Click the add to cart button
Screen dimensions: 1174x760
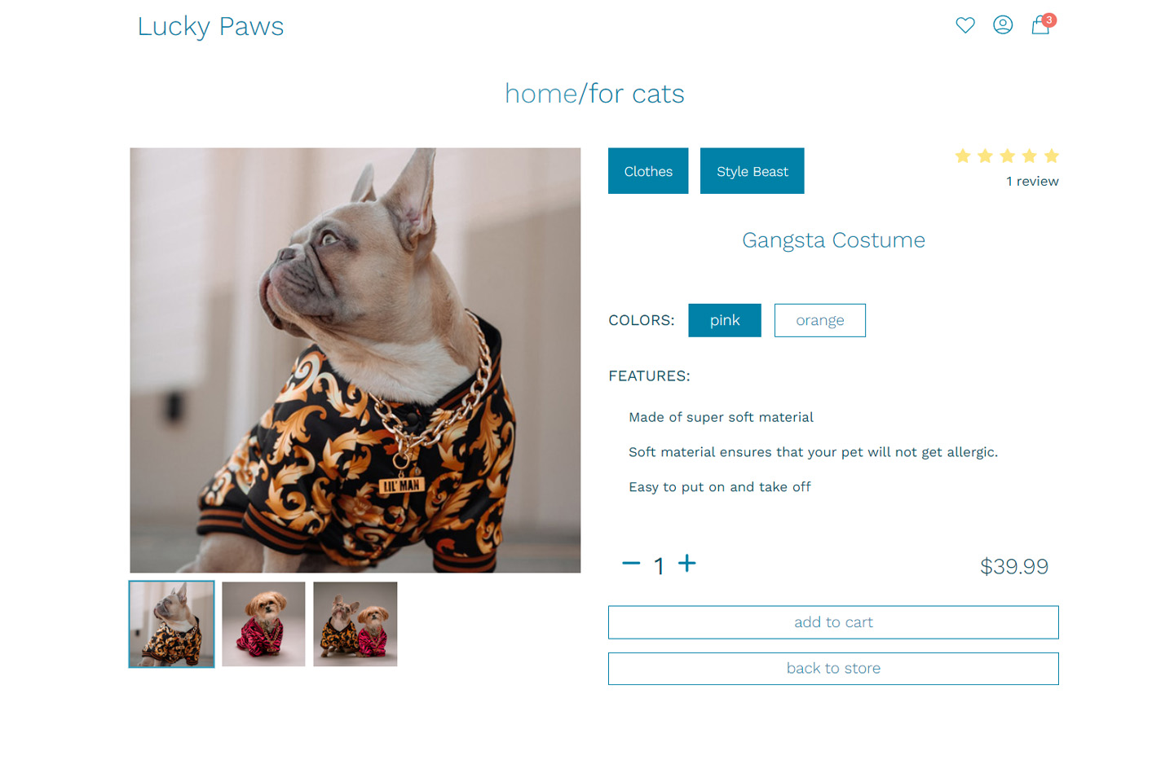[833, 622]
